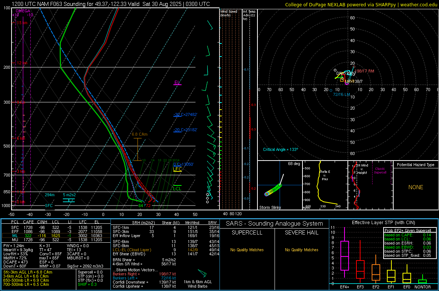Click the 'Eff Inflow Layer' row

click(x=166, y=236)
